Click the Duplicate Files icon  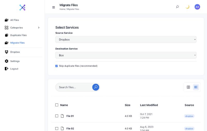pos(6,35)
